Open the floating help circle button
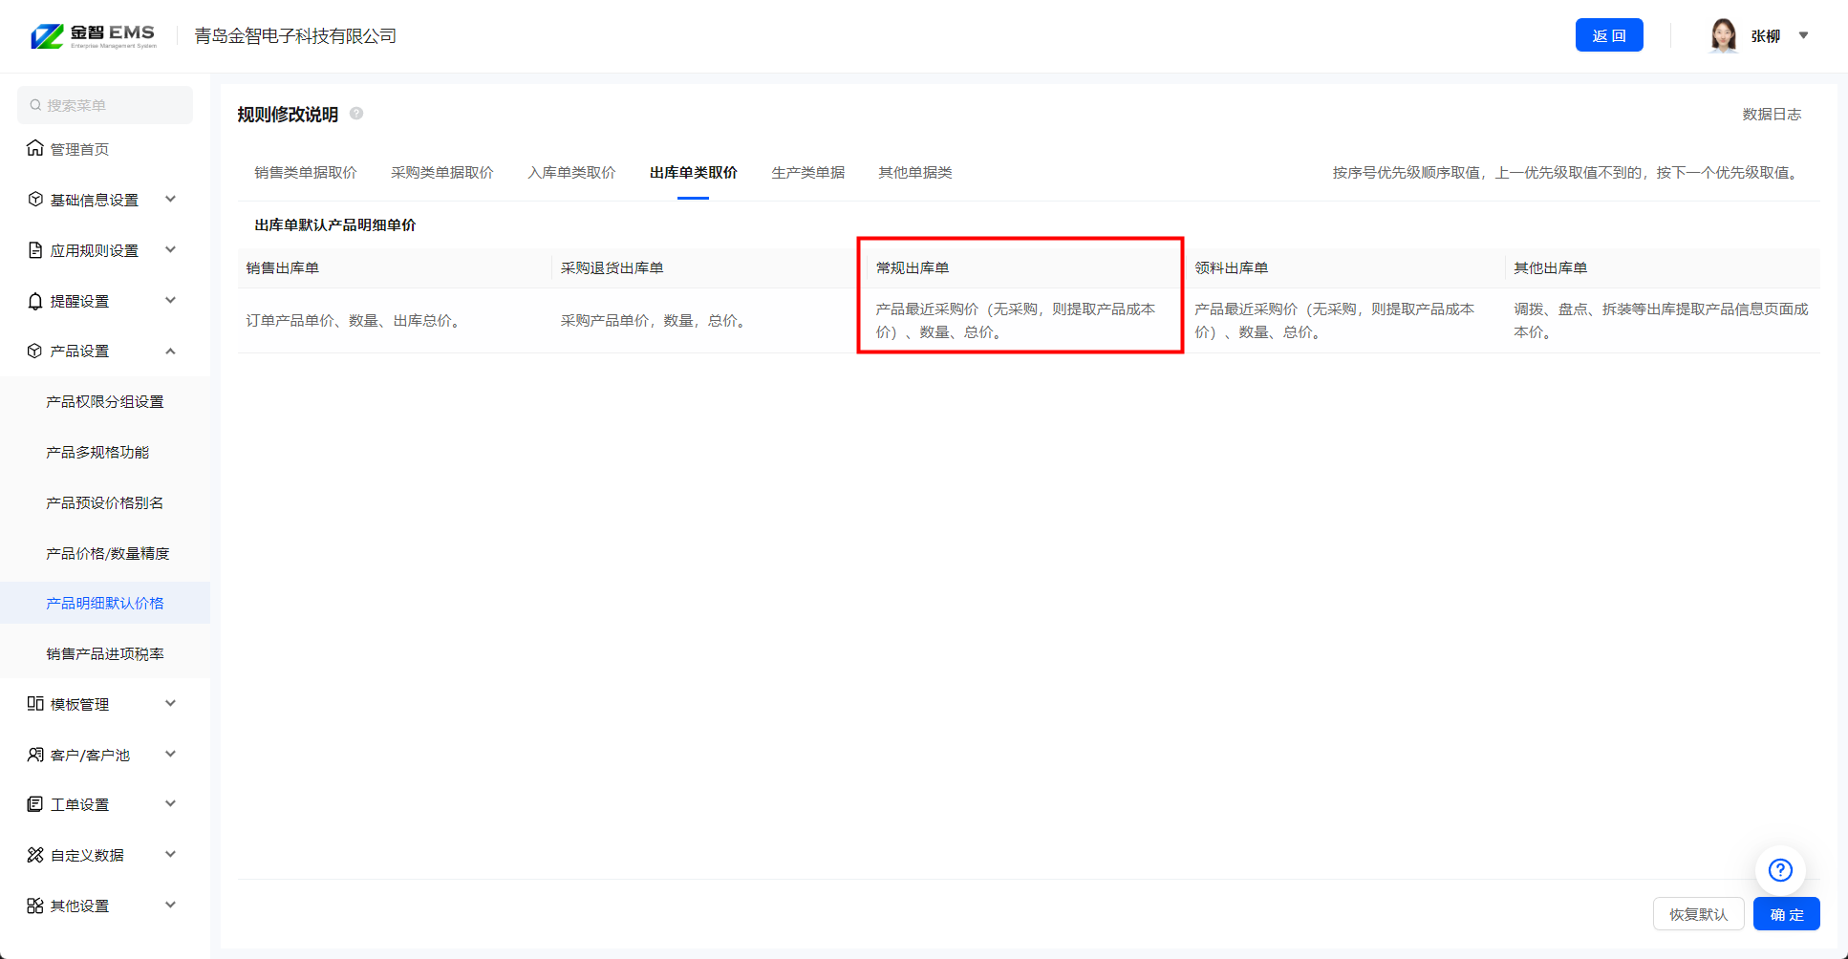The width and height of the screenshot is (1848, 959). point(1780,870)
